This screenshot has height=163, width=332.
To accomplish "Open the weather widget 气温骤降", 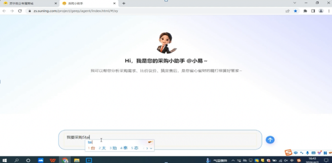I will tap(217, 161).
